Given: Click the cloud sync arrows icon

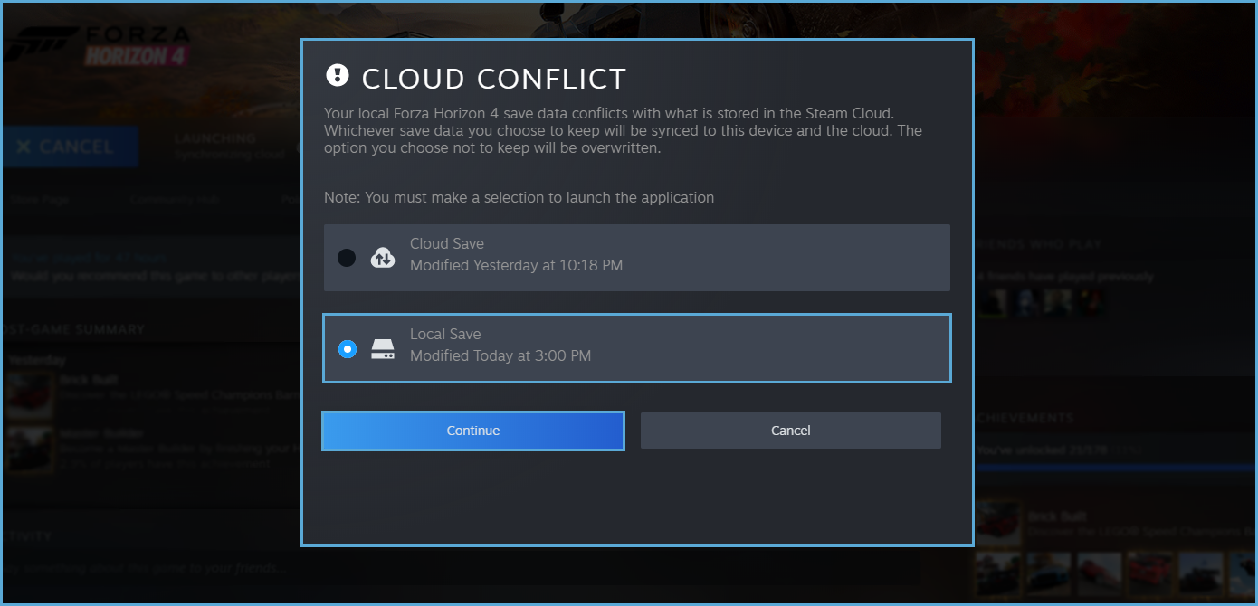Looking at the screenshot, I should pos(383,258).
